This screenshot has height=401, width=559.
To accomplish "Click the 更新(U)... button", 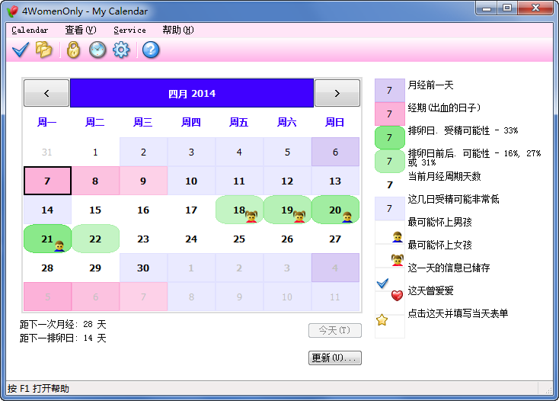I will click(x=335, y=358).
